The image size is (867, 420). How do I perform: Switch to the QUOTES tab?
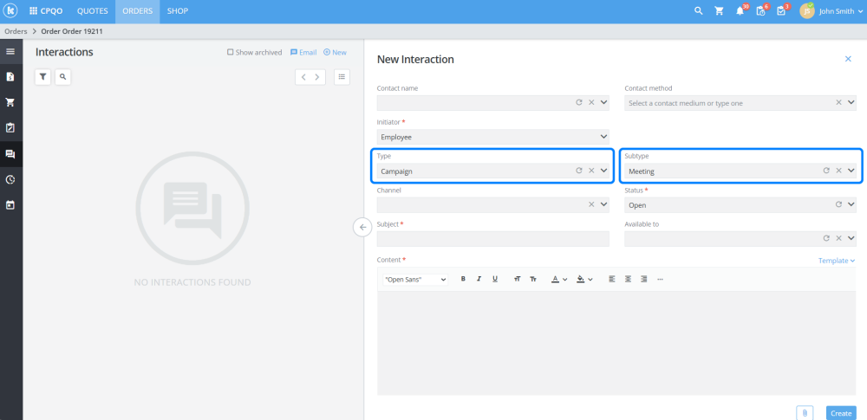[92, 11]
